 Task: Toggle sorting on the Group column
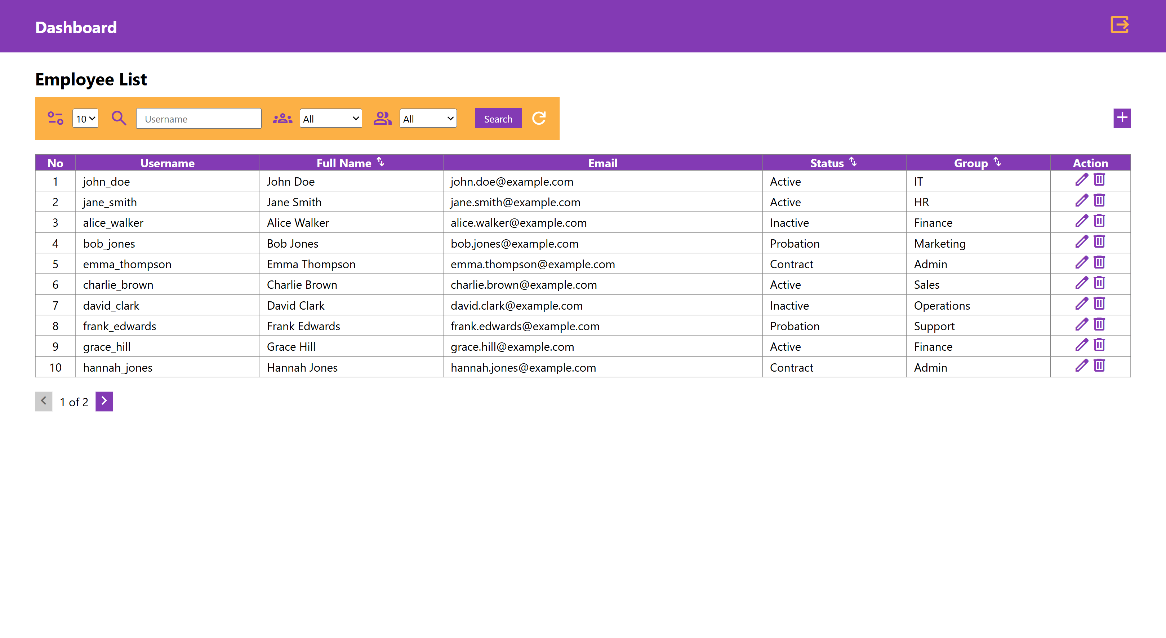click(997, 162)
